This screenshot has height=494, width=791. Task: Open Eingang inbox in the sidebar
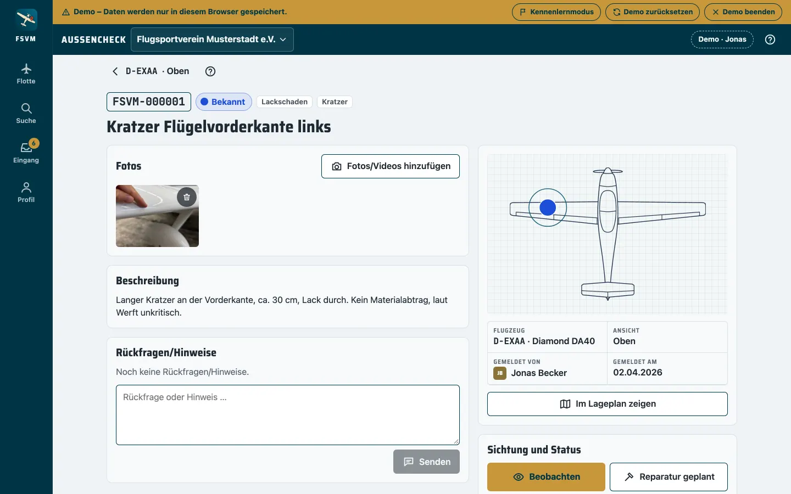26,153
